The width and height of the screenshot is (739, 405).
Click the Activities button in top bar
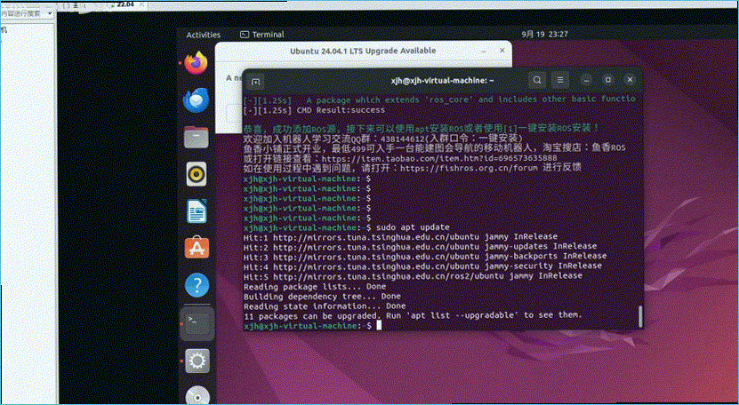click(x=203, y=35)
